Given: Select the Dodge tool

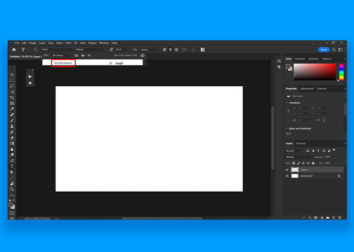Looking at the screenshot, I should pos(12,155).
